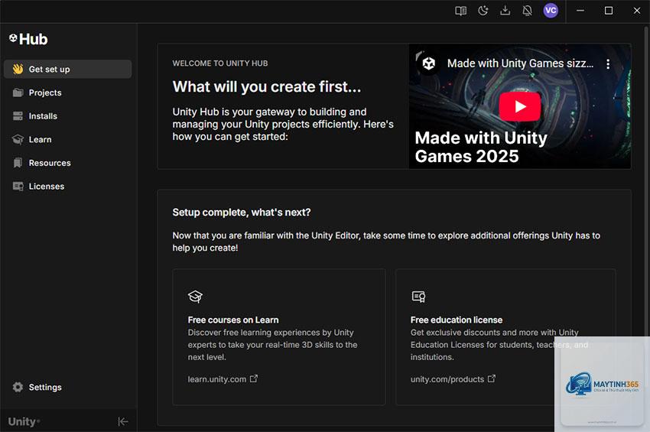Collapse the sidebar with arrow icon
The width and height of the screenshot is (650, 432).
(x=122, y=421)
